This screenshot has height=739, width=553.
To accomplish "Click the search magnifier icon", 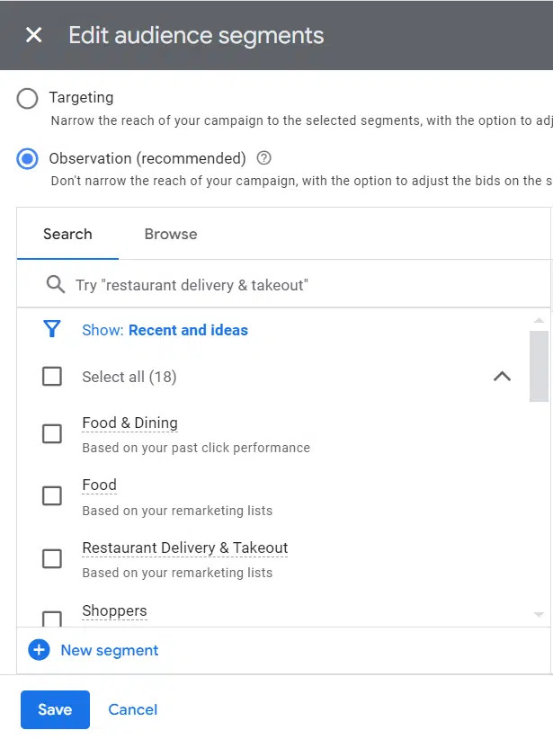I will click(x=55, y=283).
